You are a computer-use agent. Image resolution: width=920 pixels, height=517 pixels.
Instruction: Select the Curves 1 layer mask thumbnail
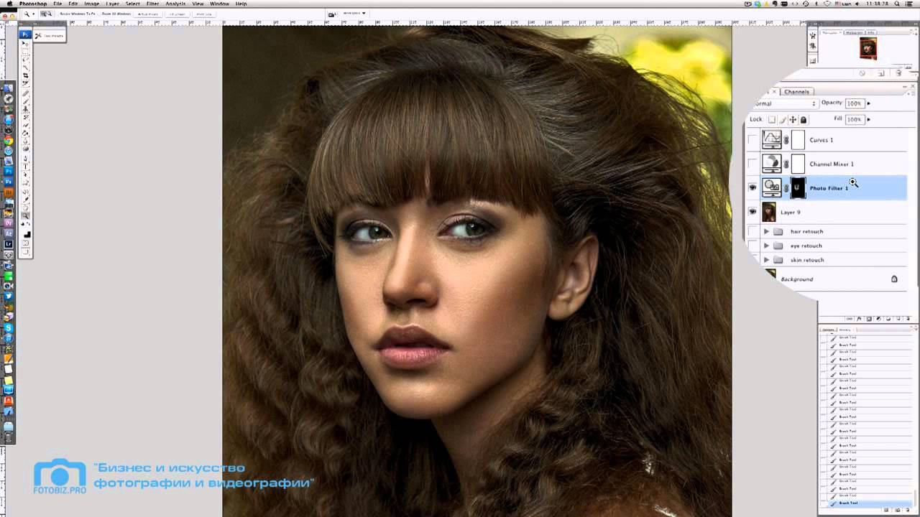coord(798,140)
